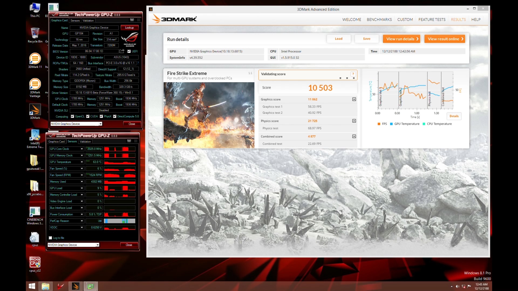Open the Power Consumption sensor dropdown
This screenshot has height=291, width=518.
pyautogui.click(x=82, y=214)
